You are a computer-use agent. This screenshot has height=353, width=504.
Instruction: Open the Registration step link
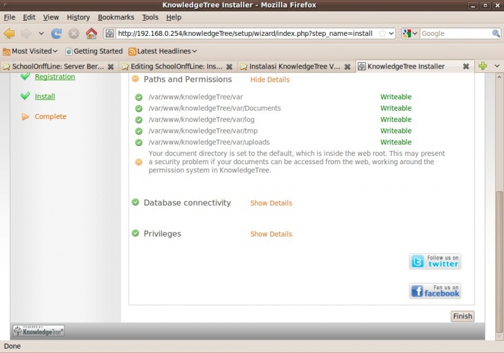pyautogui.click(x=55, y=77)
